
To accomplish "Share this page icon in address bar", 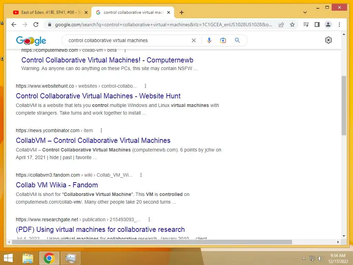I will (281, 24).
